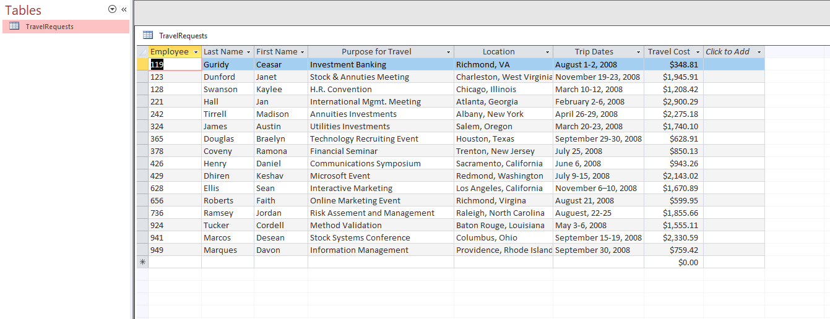Click the row selector for employee 429
This screenshot has width=830, height=319.
click(x=142, y=176)
